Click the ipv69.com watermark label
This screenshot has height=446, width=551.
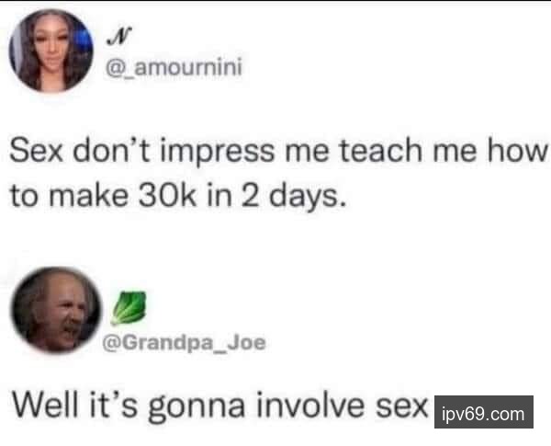pos(484,412)
